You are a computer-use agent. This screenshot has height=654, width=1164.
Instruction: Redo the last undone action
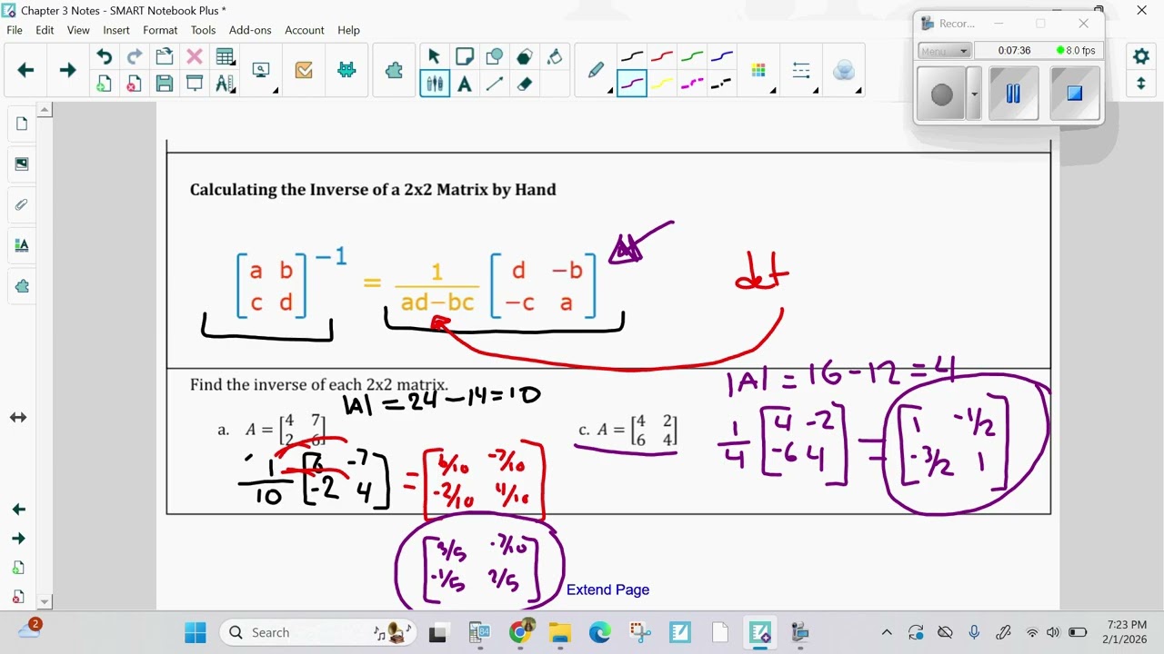(134, 56)
